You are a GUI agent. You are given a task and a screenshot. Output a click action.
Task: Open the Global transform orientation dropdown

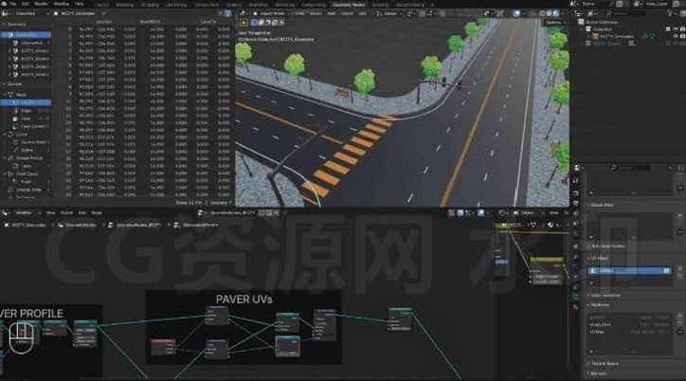pos(387,13)
